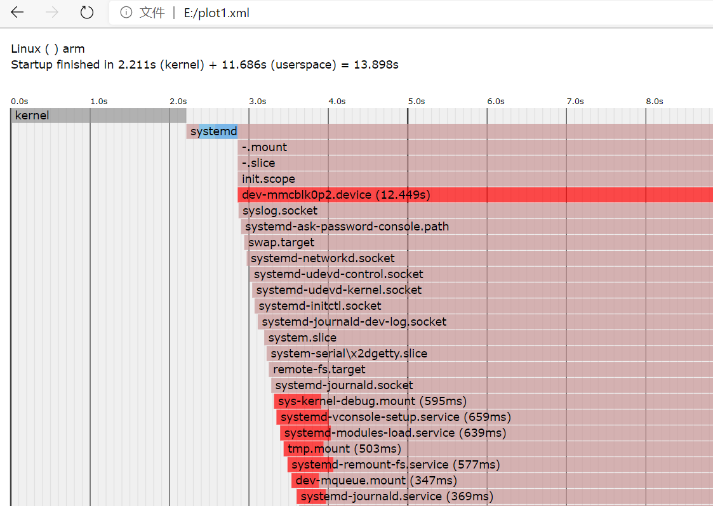Click the init.scope bar

267,178
